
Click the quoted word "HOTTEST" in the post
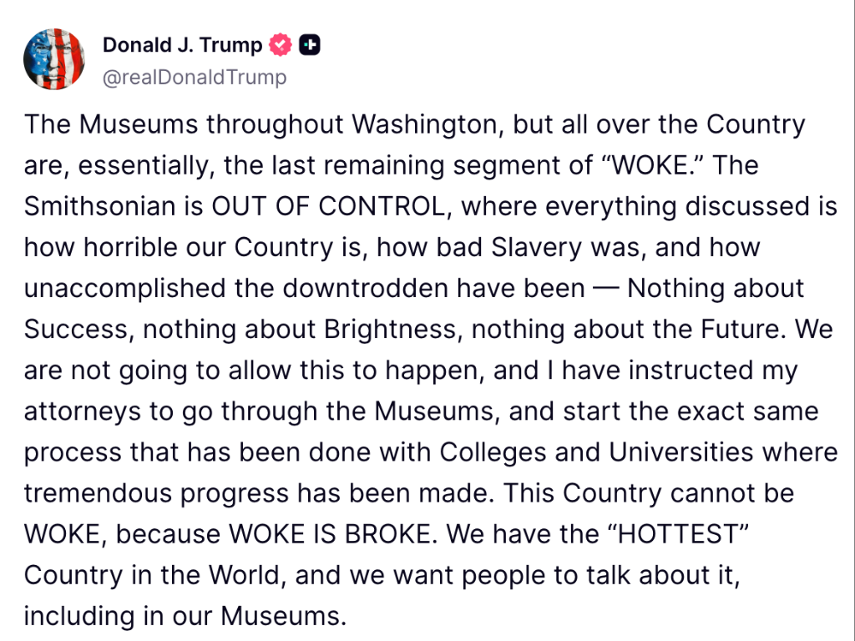click(678, 533)
